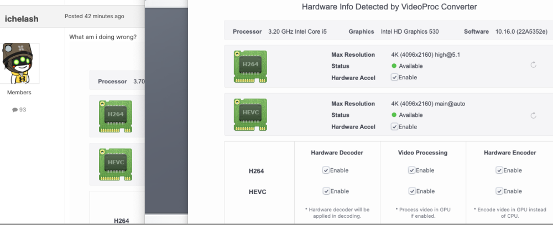Click software version '10.16.0 (22A5352e)'
This screenshot has height=225, width=553.
click(x=521, y=31)
